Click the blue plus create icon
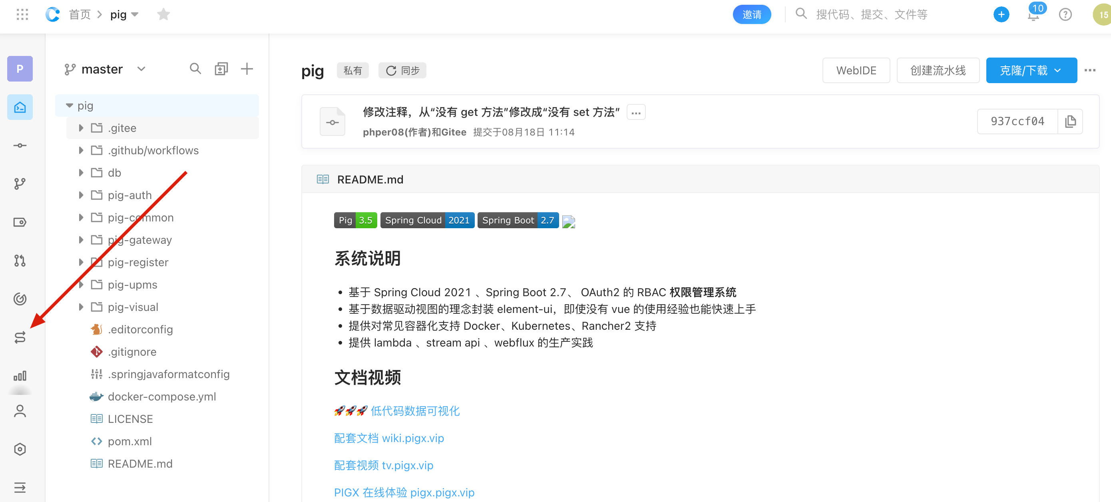Viewport: 1111px width, 502px height. (x=1001, y=15)
